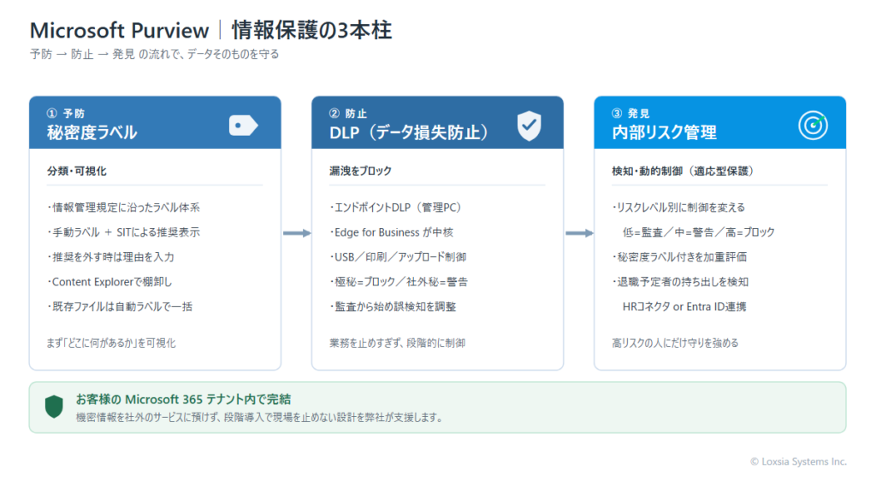Click '秘密度ラベル付きを加重評価' bullet

point(678,256)
